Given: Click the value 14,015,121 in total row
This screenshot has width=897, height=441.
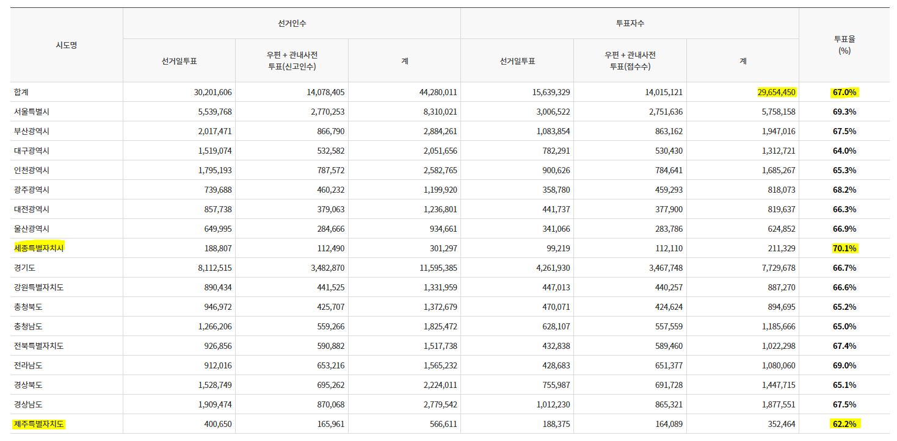Looking at the screenshot, I should (x=664, y=92).
